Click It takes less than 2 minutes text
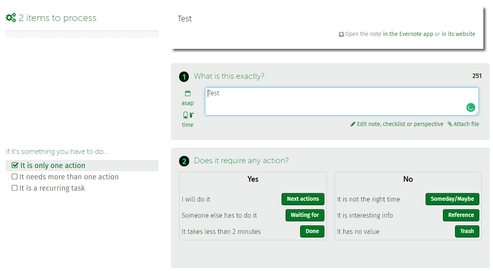 click(x=221, y=231)
